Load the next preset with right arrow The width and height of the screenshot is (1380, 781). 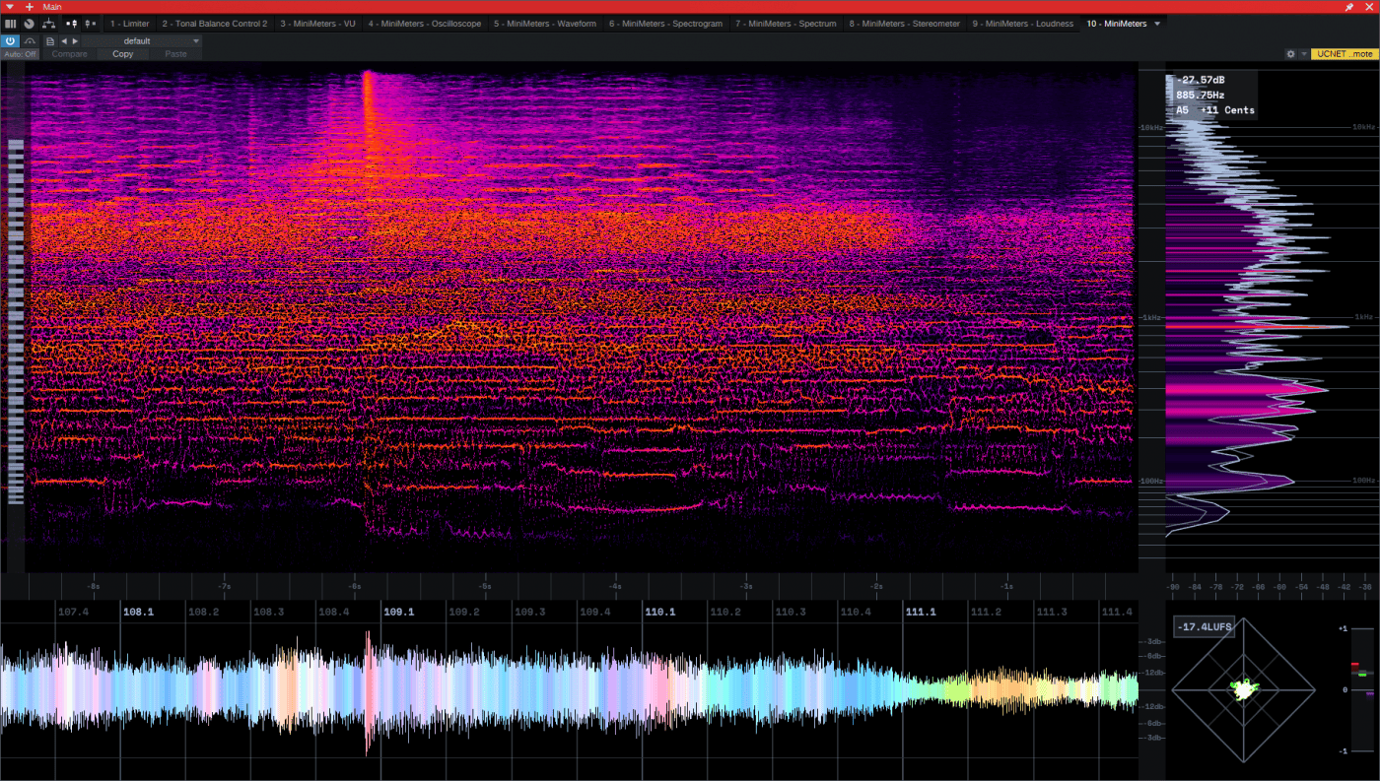pos(75,41)
